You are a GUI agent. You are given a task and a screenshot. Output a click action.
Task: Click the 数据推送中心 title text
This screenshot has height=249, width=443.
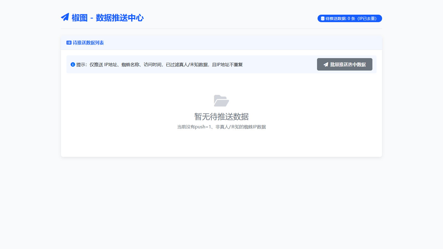pyautogui.click(x=120, y=18)
